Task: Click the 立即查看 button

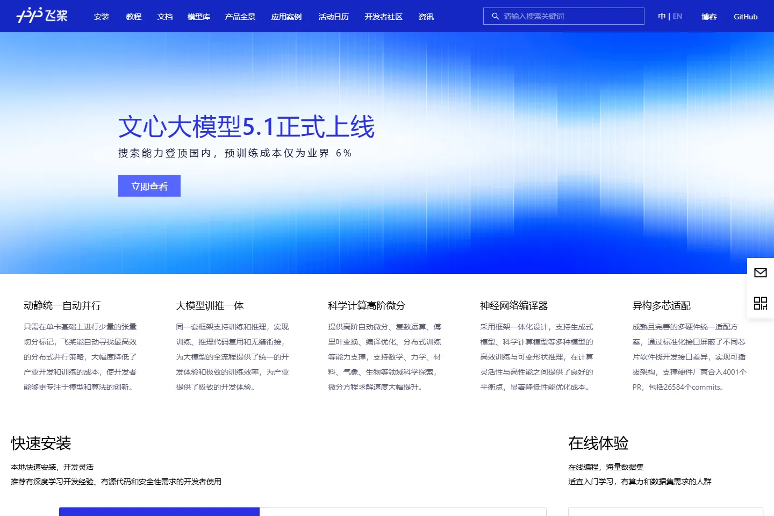Action: pos(149,186)
